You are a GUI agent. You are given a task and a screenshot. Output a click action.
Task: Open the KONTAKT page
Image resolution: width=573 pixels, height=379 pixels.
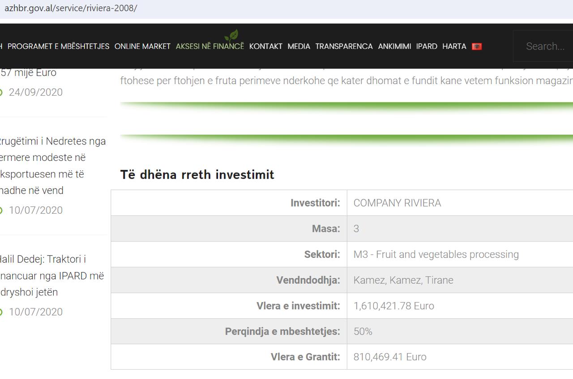[265, 46]
